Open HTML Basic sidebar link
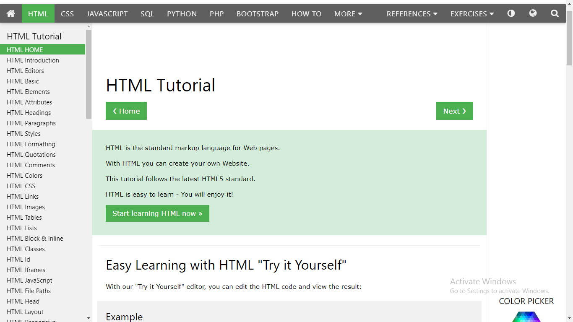 coord(42,81)
